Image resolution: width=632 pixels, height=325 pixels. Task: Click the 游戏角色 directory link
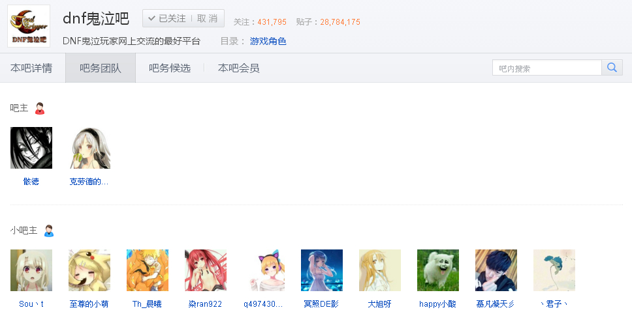[268, 41]
